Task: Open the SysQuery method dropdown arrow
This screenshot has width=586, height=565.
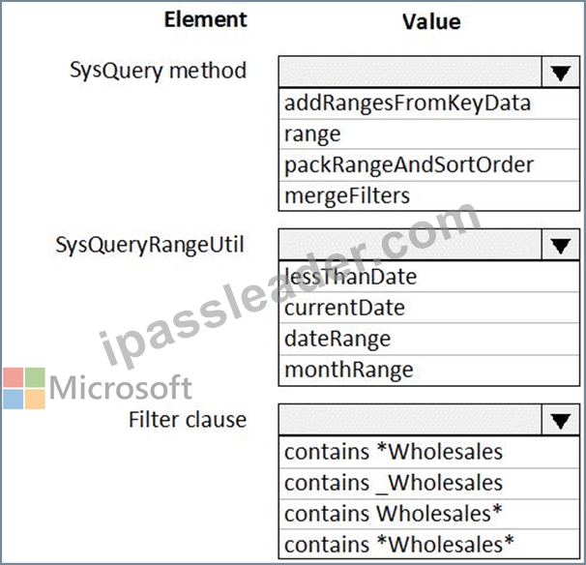Action: 560,73
